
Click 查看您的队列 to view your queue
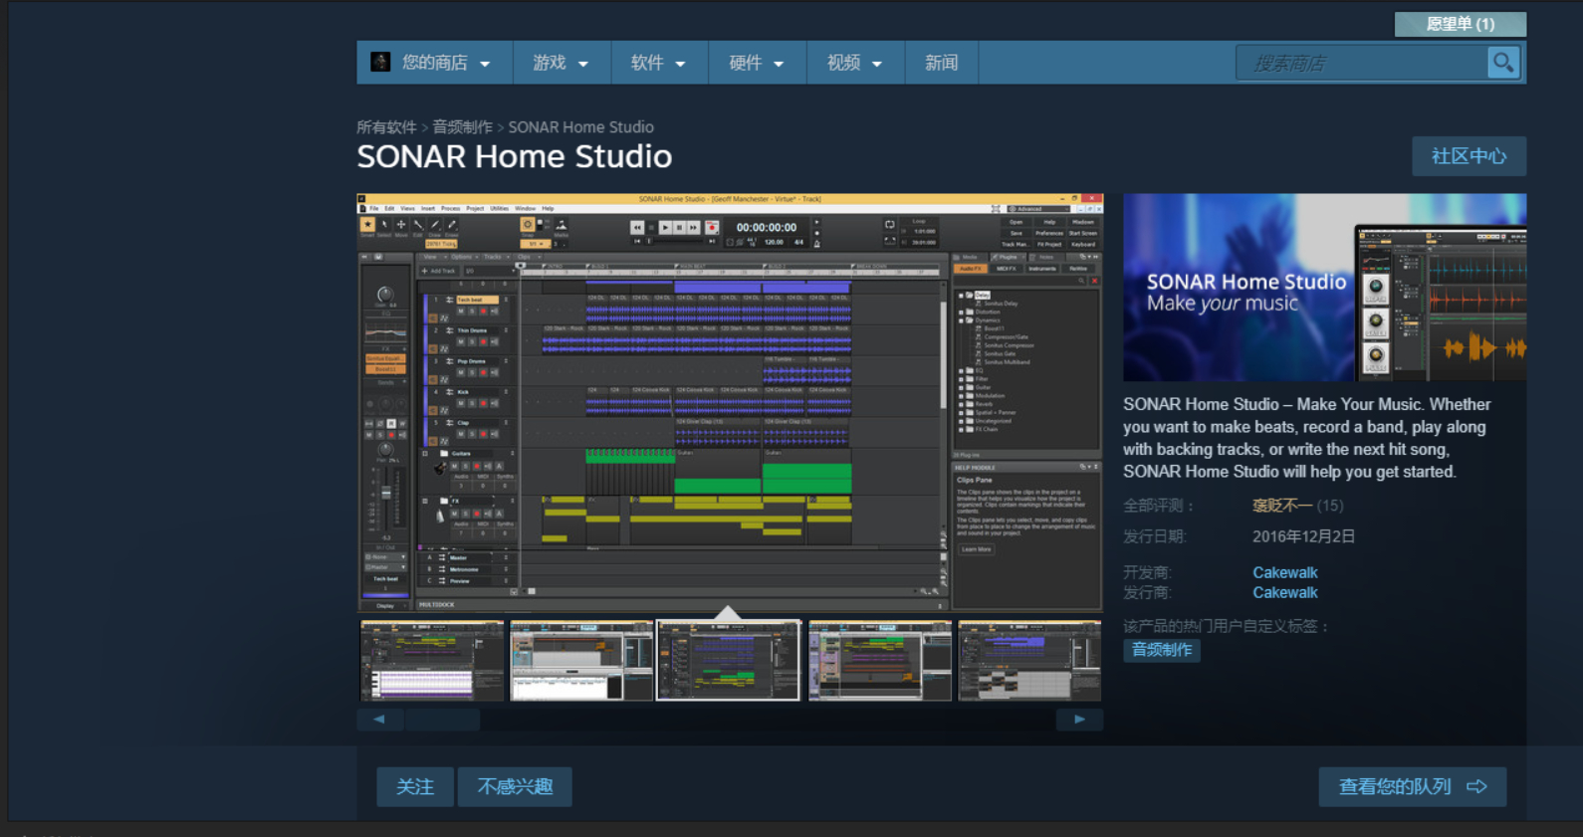(1413, 787)
